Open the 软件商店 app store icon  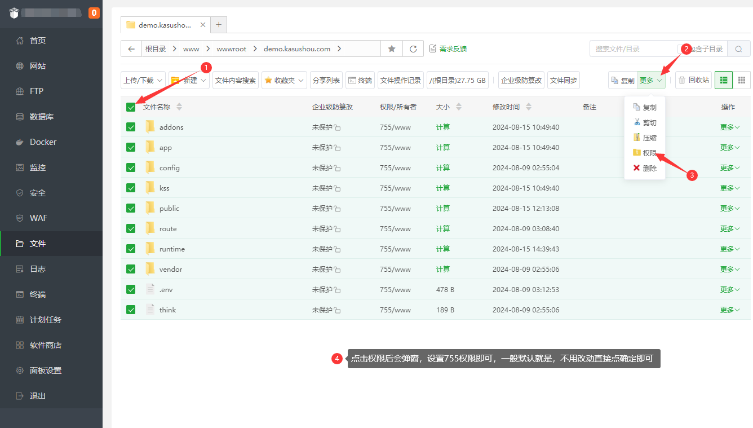(20, 345)
